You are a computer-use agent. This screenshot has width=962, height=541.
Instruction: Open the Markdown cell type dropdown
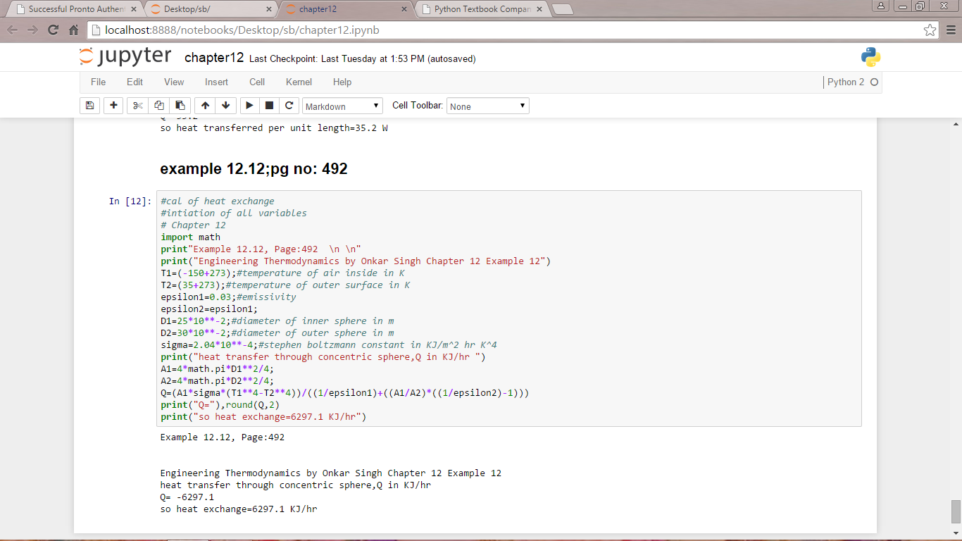click(342, 106)
